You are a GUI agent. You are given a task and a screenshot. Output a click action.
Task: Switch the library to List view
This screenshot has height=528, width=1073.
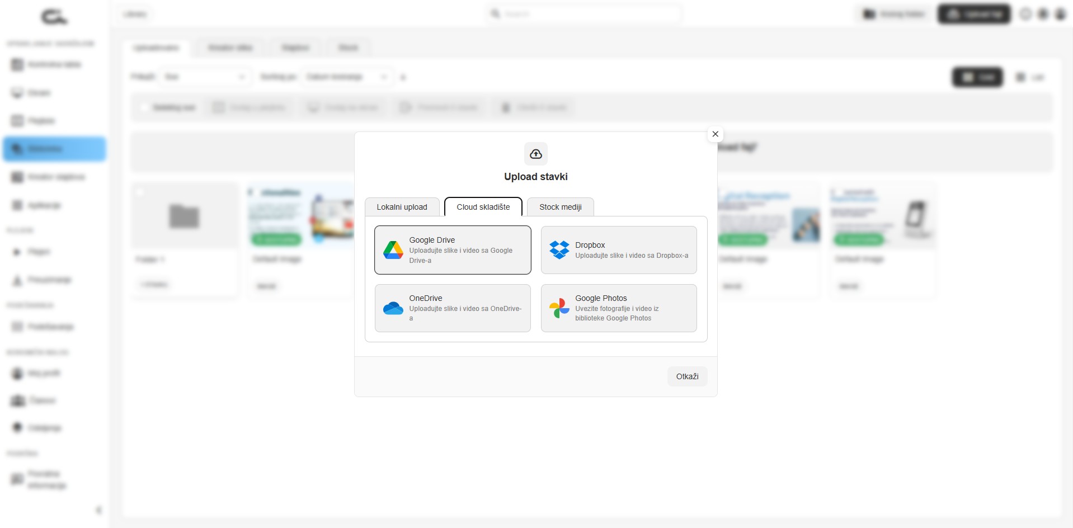click(1030, 77)
